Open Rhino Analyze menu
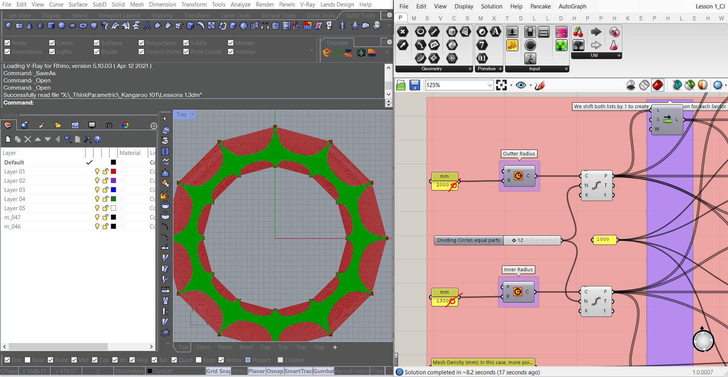728x377 pixels. coord(241,5)
